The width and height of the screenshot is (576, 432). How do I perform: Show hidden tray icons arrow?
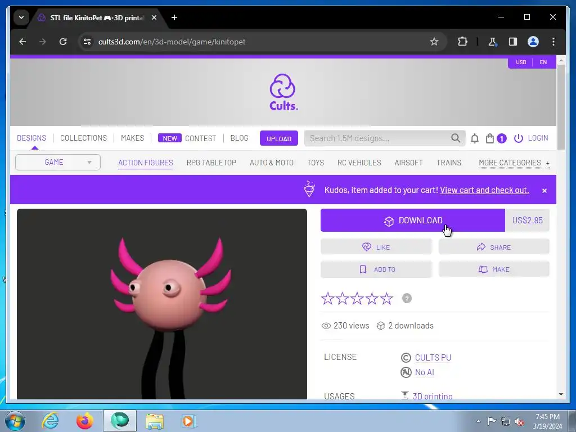478,421
